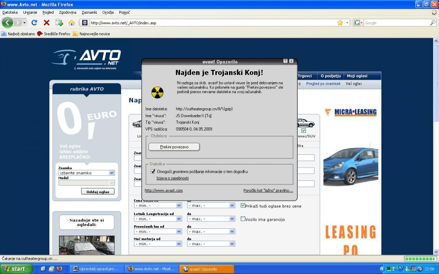Open the http://www.avast.com link
The image size is (439, 274).
(164, 190)
